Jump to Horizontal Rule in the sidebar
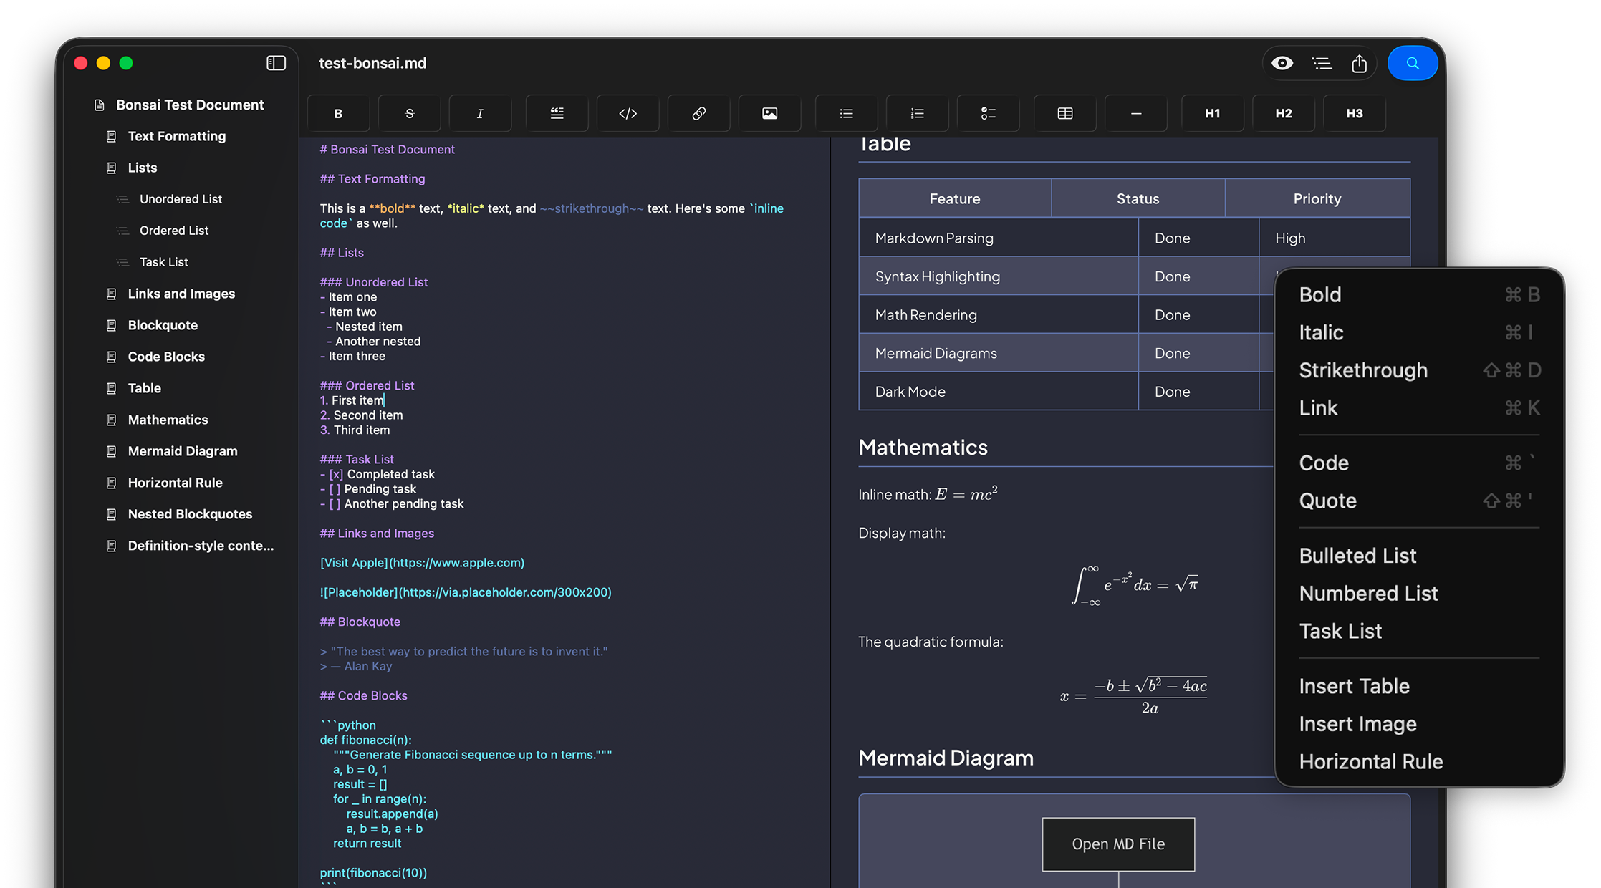This screenshot has width=1601, height=888. click(175, 483)
